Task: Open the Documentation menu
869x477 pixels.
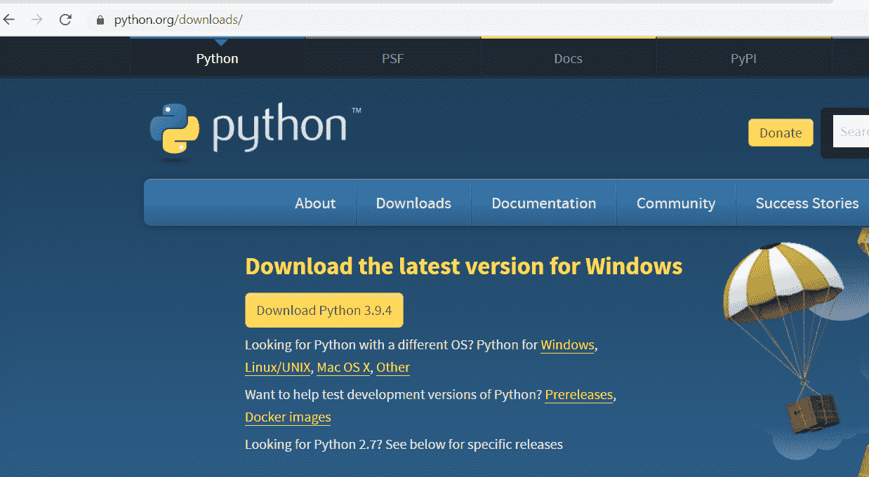Action: click(x=544, y=203)
